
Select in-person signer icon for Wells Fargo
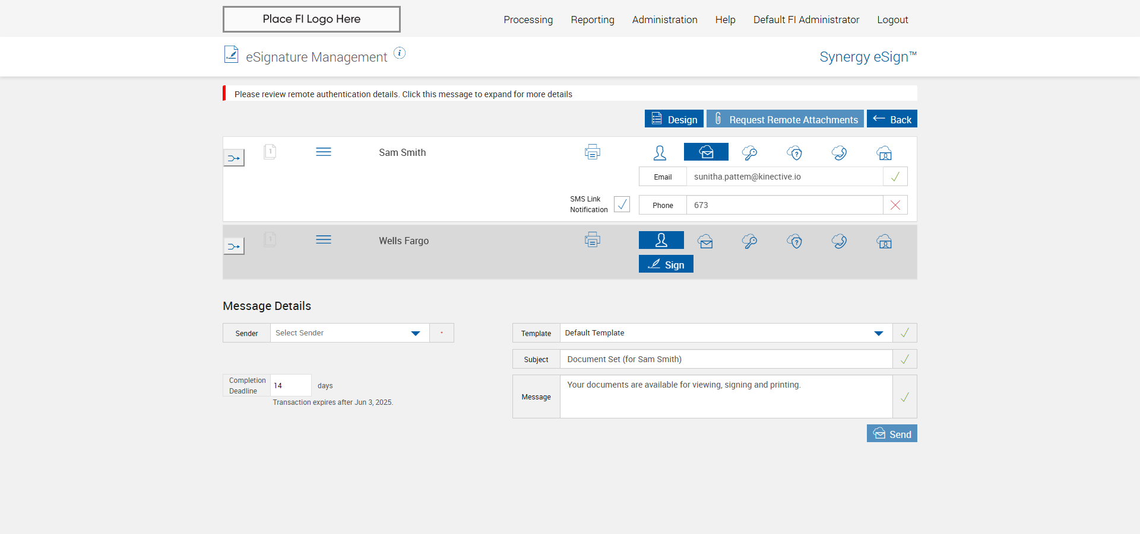point(661,240)
